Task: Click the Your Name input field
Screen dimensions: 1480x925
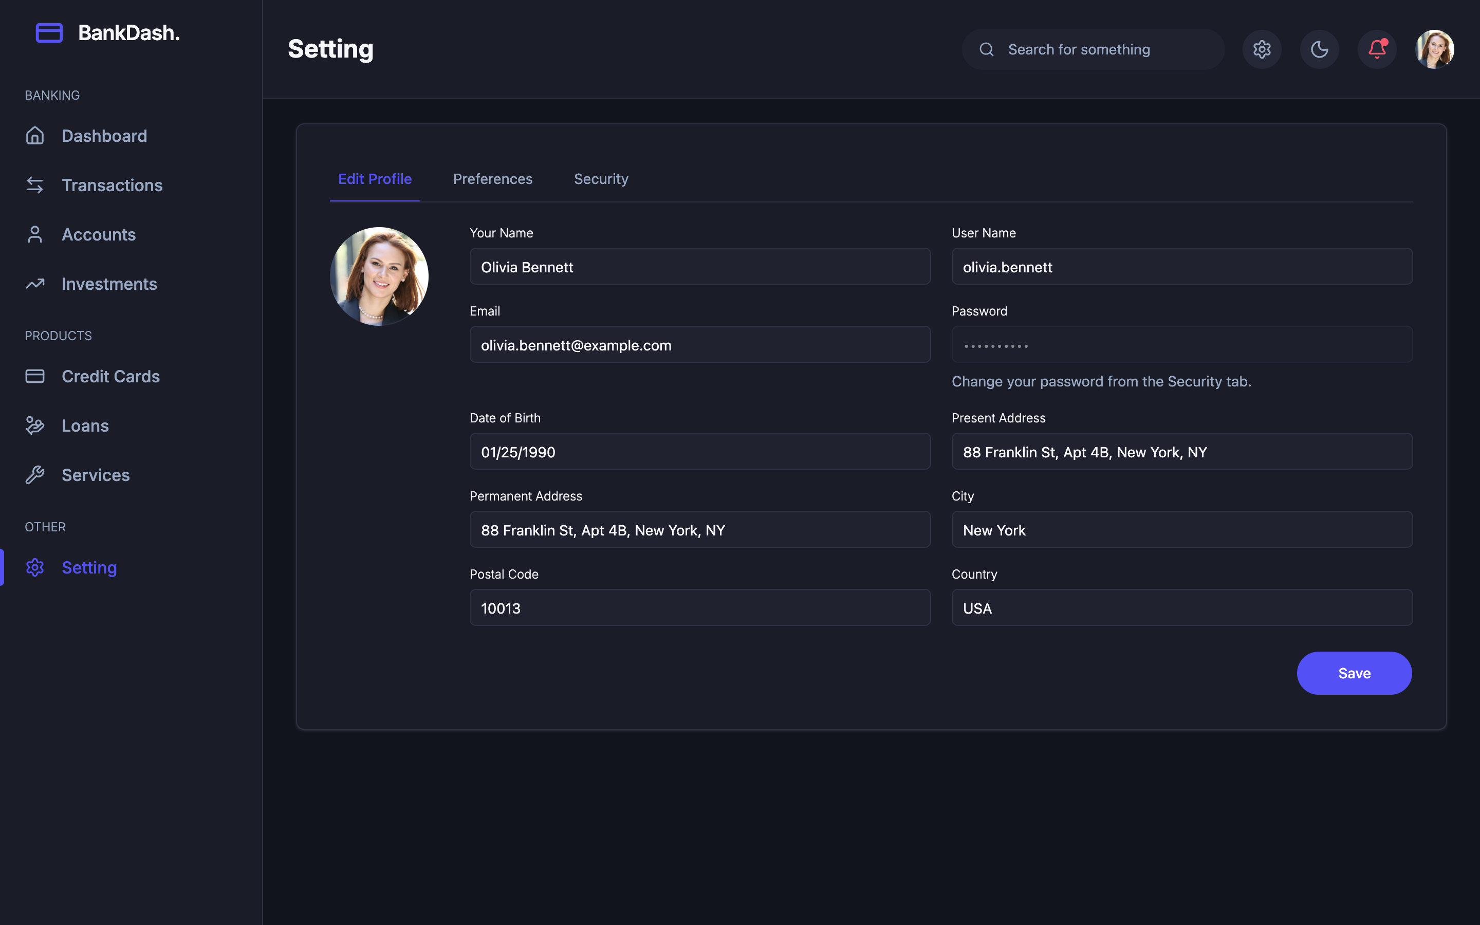Action: click(x=699, y=266)
